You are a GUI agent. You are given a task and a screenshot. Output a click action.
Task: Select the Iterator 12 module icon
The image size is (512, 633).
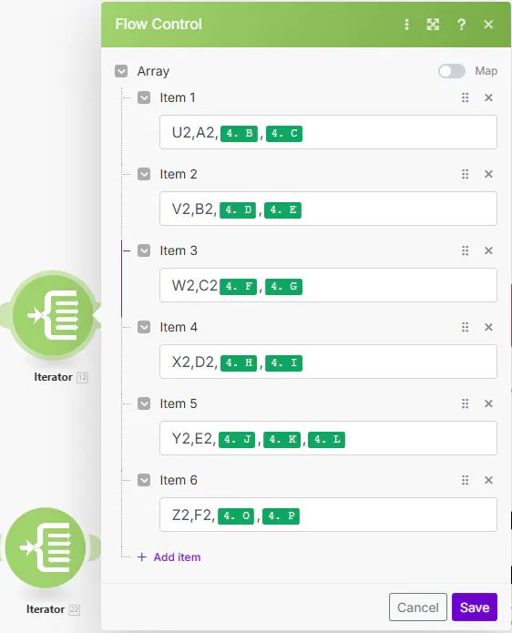coord(53,315)
